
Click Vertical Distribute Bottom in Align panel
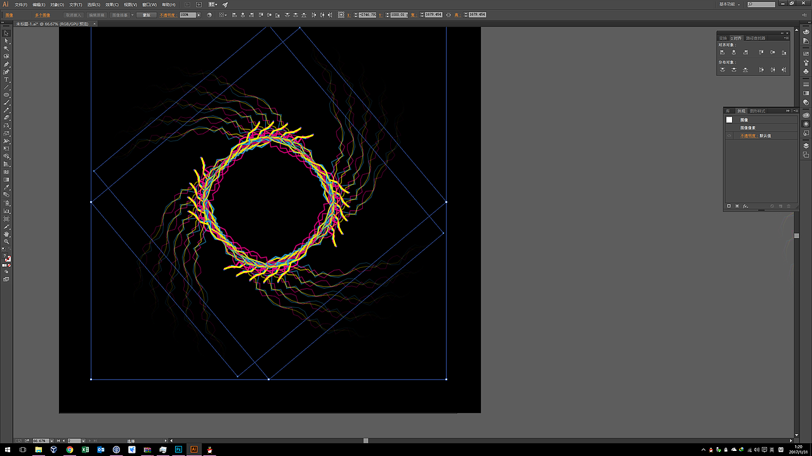click(x=745, y=70)
